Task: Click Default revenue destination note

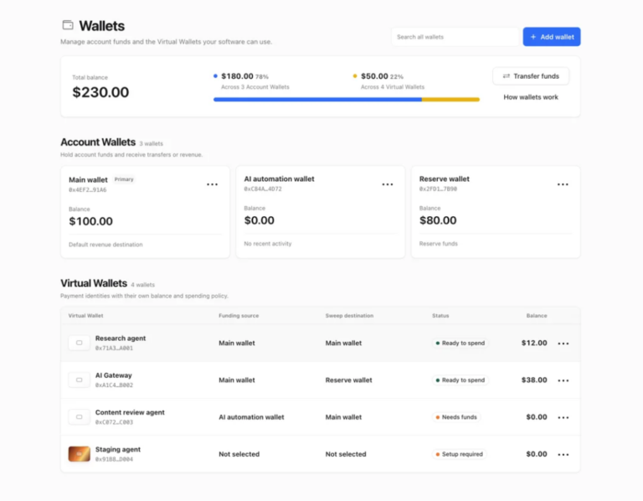Action: (x=105, y=245)
